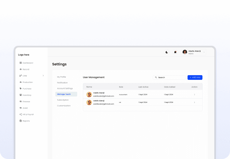Click the Record icon in sidebar

coord(21,69)
